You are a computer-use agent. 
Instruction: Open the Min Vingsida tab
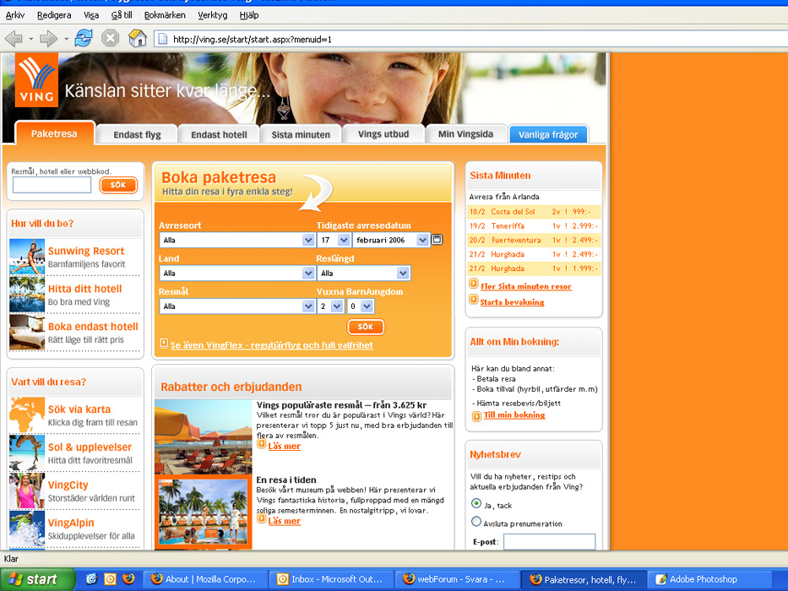tap(466, 134)
